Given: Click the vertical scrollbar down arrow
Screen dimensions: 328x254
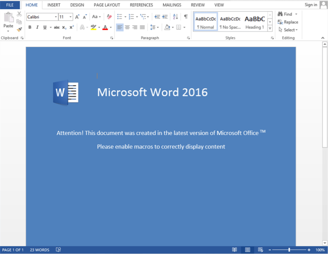Looking at the screenshot, I should tap(325, 243).
